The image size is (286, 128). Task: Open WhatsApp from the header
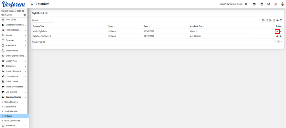276,4
